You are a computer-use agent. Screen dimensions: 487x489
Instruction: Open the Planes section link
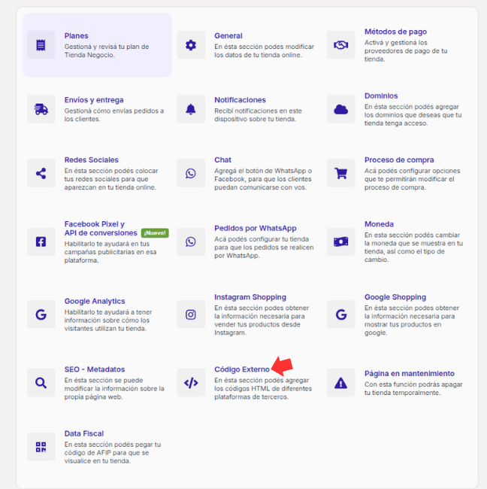(x=76, y=36)
